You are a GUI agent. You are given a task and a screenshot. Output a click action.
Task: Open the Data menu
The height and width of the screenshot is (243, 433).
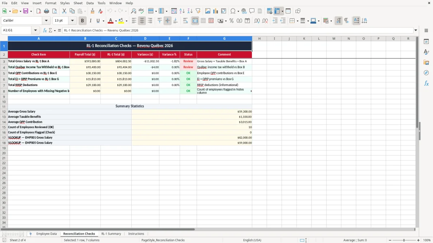[90, 3]
